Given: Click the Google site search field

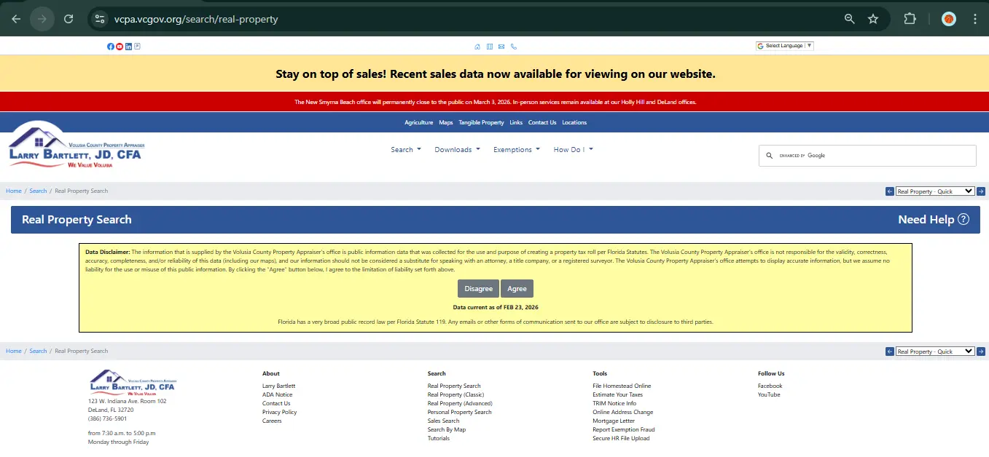Looking at the screenshot, I should [x=875, y=156].
